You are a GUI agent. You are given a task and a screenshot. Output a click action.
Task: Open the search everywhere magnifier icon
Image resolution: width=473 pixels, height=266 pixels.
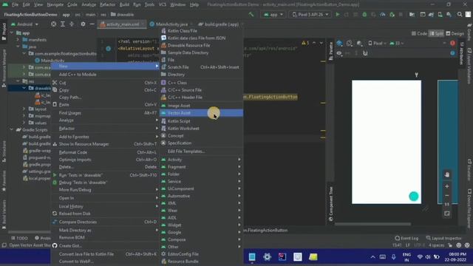[460, 15]
